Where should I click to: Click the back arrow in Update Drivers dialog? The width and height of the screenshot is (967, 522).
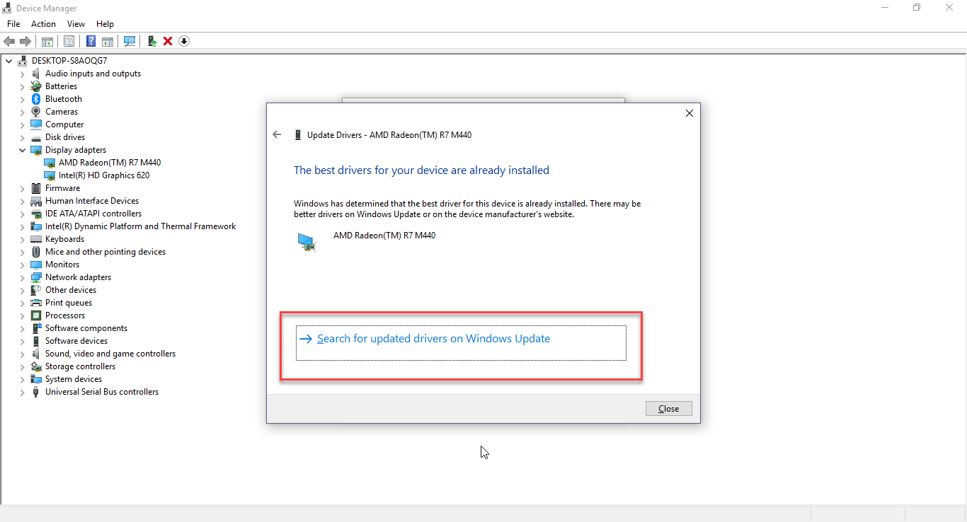click(x=277, y=134)
